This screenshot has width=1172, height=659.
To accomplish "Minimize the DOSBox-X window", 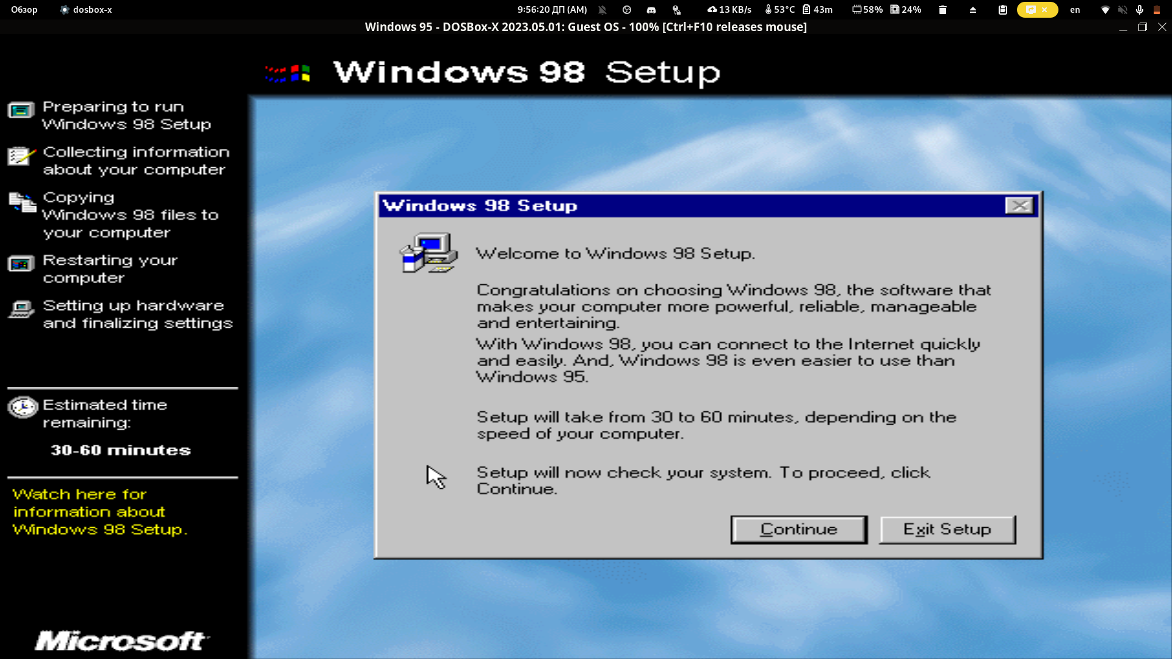I will pyautogui.click(x=1123, y=27).
